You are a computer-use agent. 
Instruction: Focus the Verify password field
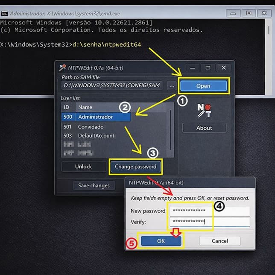tap(210, 222)
